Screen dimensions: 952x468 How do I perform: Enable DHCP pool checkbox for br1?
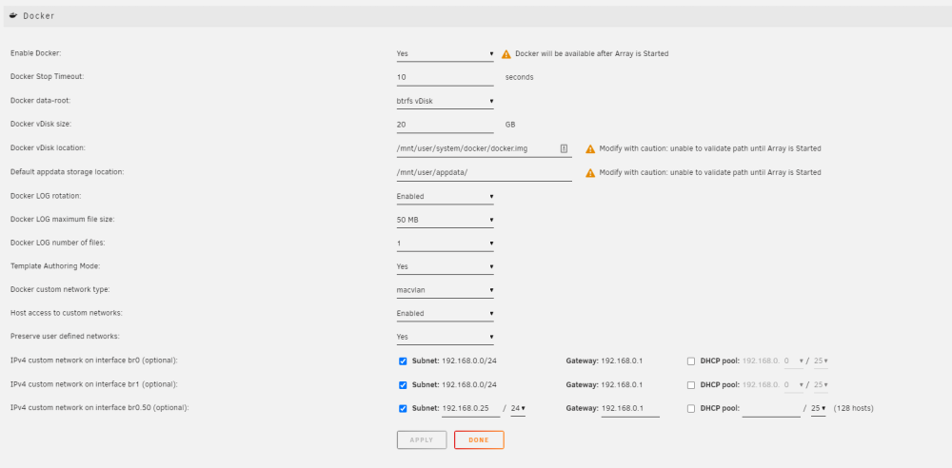(691, 385)
